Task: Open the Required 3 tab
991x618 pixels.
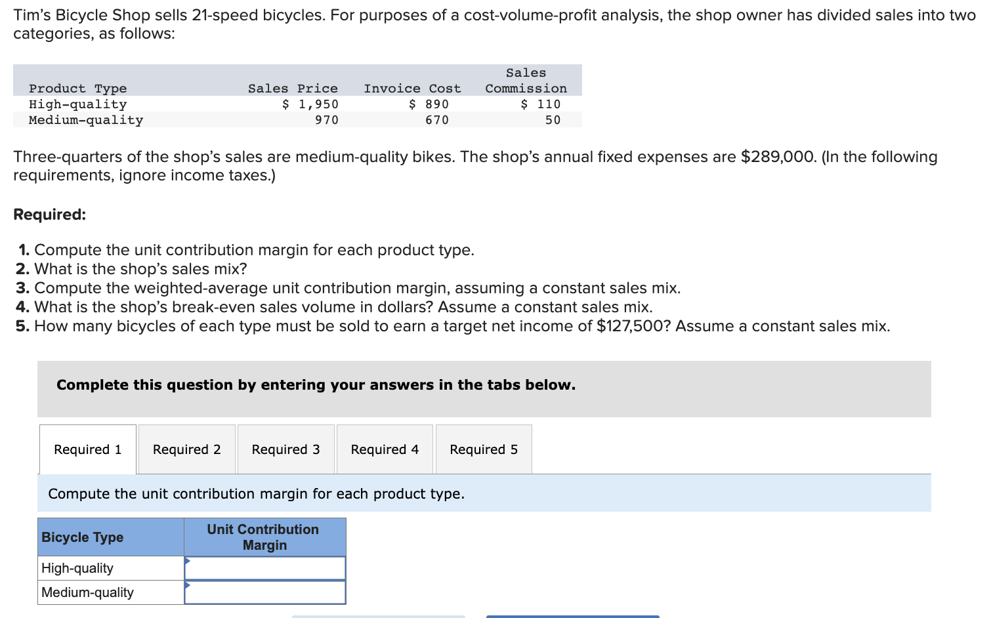Action: click(x=286, y=449)
